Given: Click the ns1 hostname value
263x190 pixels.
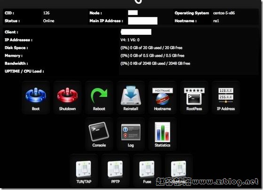Looking at the screenshot, I should coord(216,21).
